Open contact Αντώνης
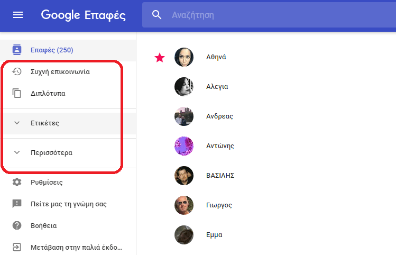This screenshot has height=255, width=396. point(220,145)
